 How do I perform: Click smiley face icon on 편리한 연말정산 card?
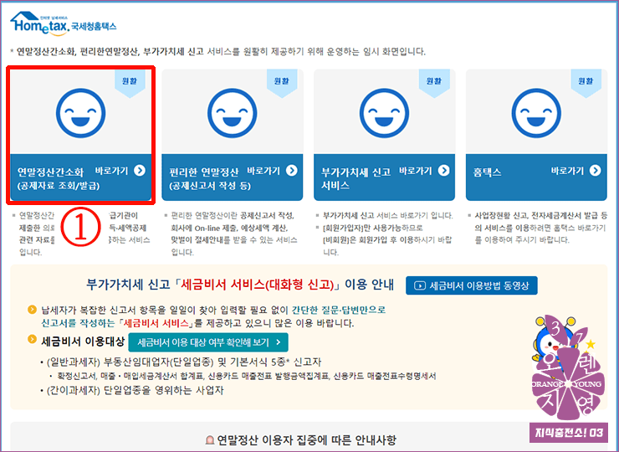pyautogui.click(x=233, y=113)
